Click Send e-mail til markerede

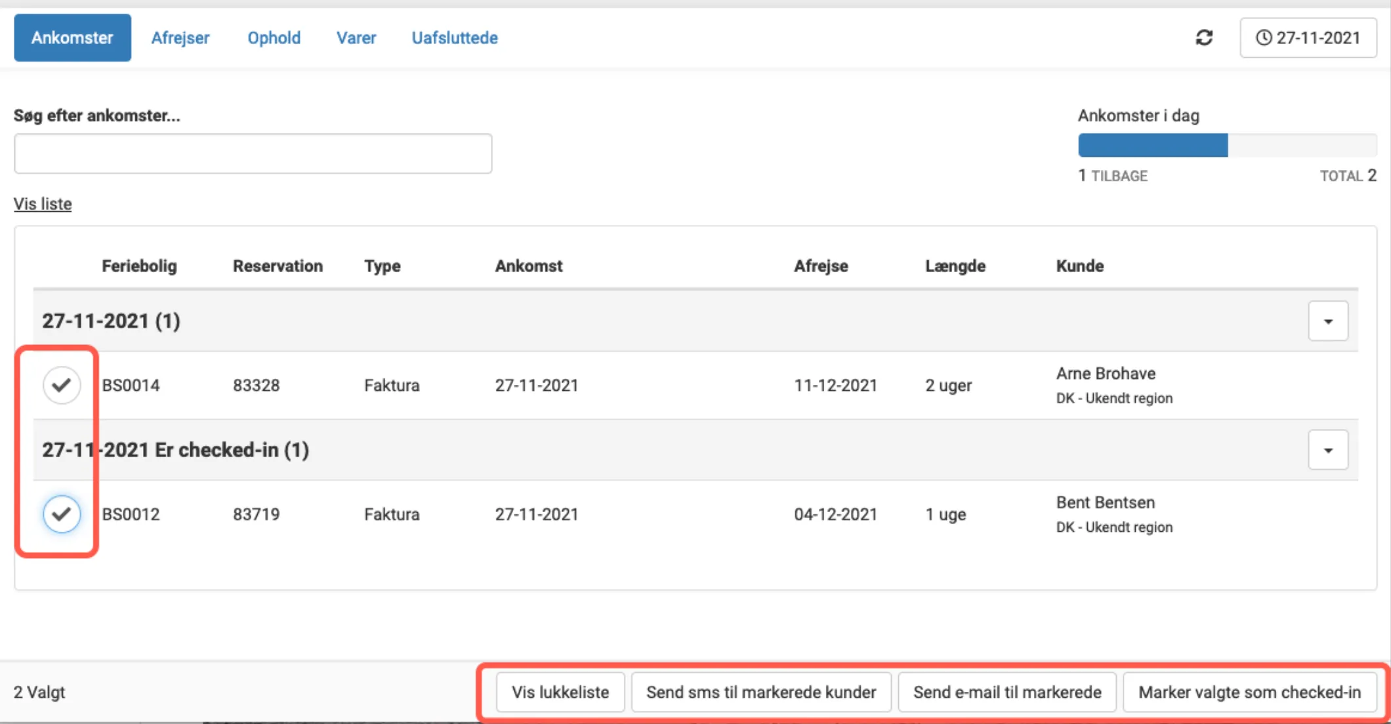tap(1007, 693)
